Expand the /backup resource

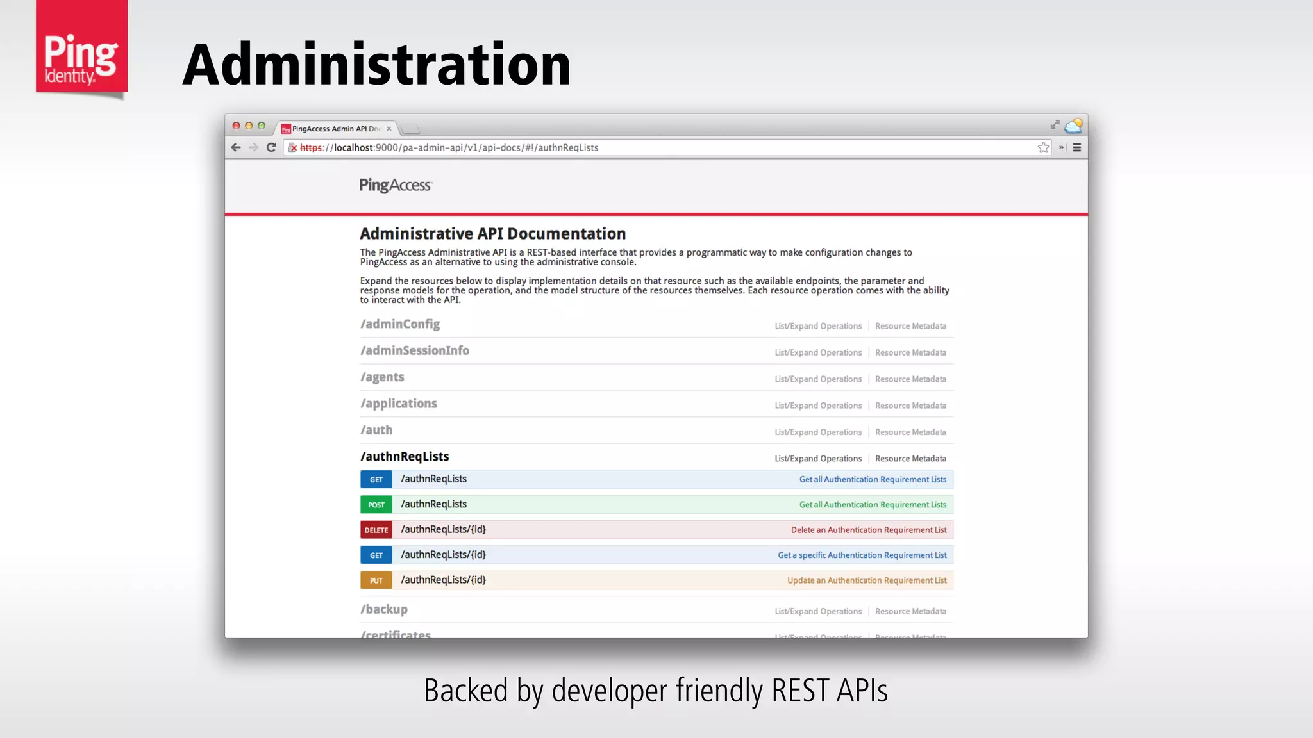pyautogui.click(x=384, y=609)
